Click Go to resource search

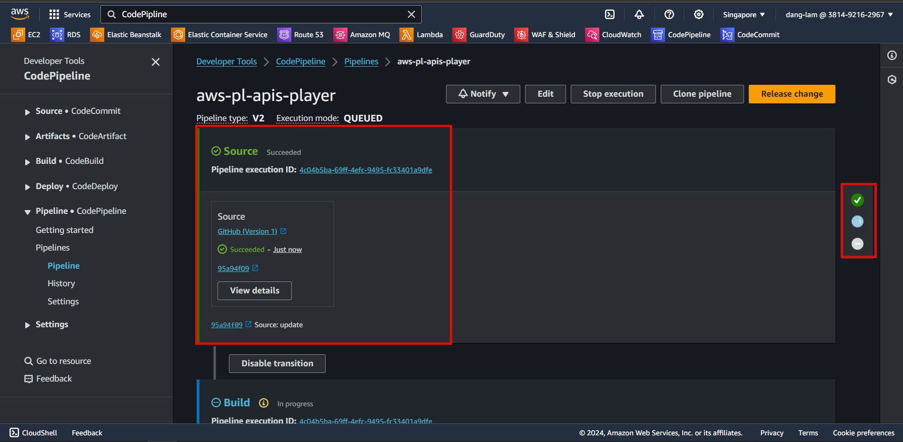point(58,361)
